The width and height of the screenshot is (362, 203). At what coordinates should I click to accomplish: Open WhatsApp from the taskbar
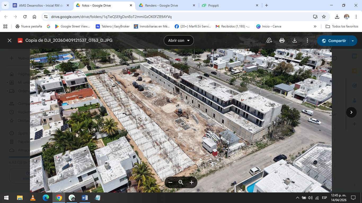point(72,198)
